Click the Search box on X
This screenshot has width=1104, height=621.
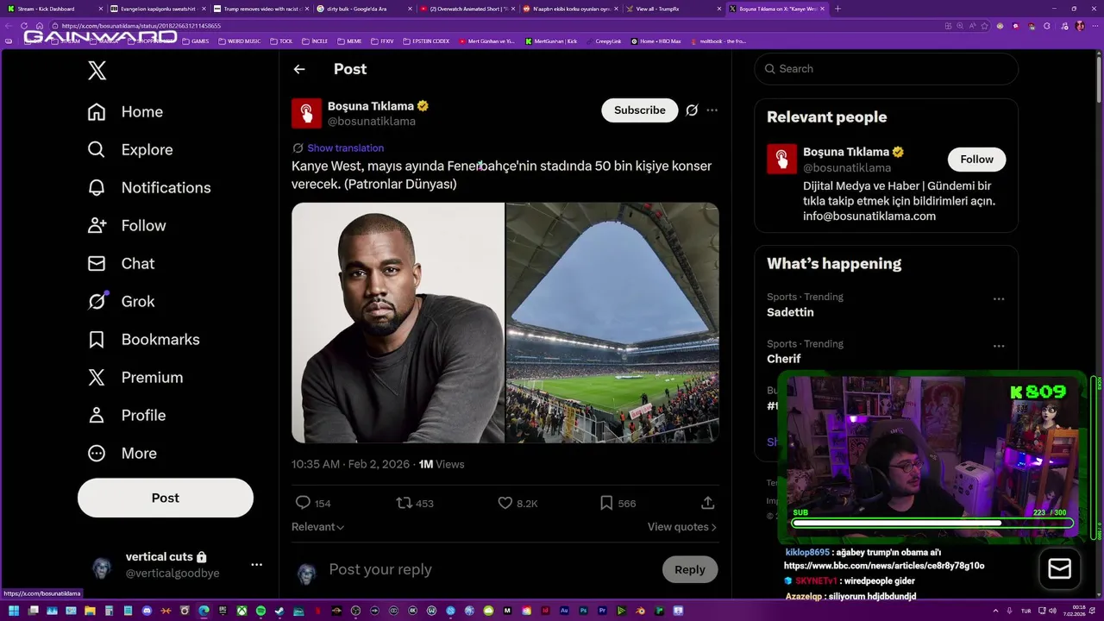[x=887, y=69]
